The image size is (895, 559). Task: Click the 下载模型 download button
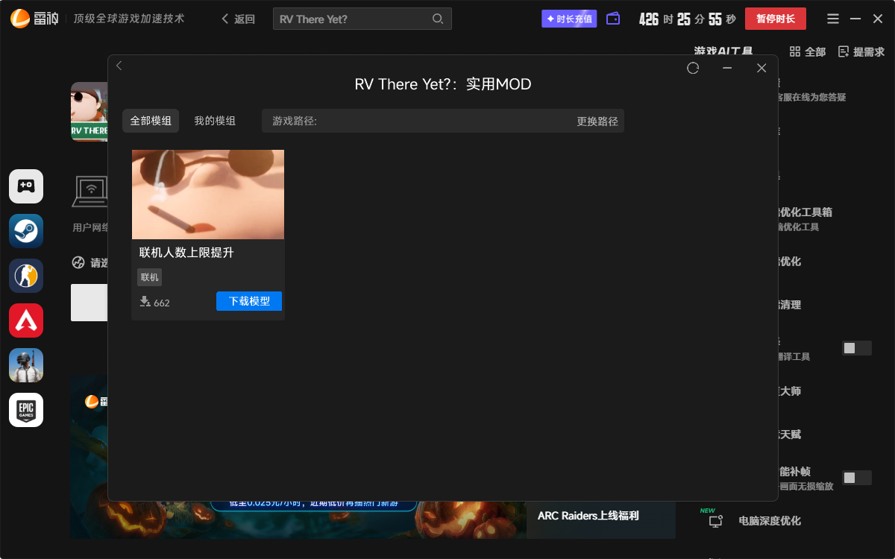[x=249, y=301]
